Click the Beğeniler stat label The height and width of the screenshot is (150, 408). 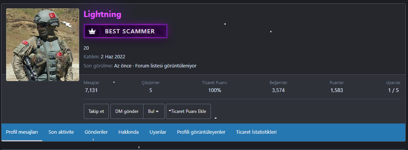279,83
